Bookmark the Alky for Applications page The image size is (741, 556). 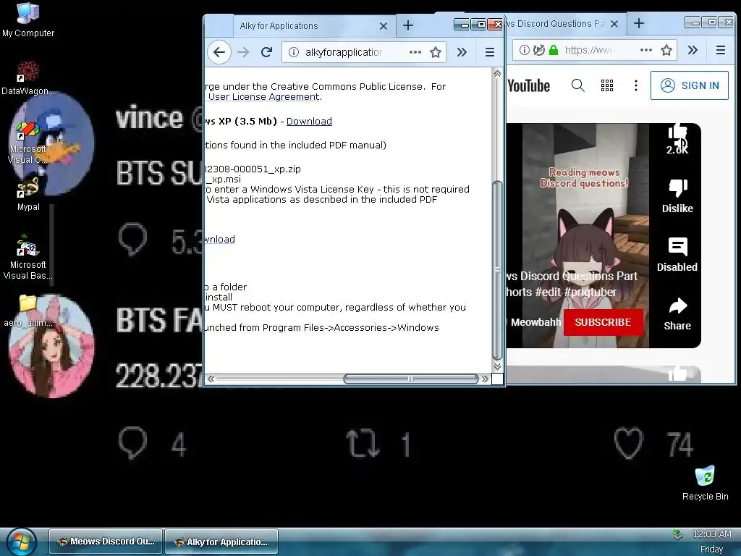[x=436, y=52]
